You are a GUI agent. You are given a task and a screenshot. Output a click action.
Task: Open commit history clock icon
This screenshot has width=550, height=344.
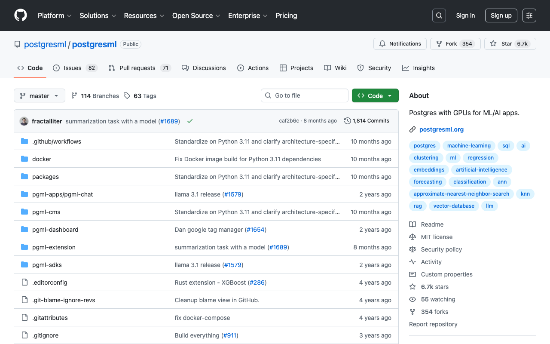click(348, 121)
